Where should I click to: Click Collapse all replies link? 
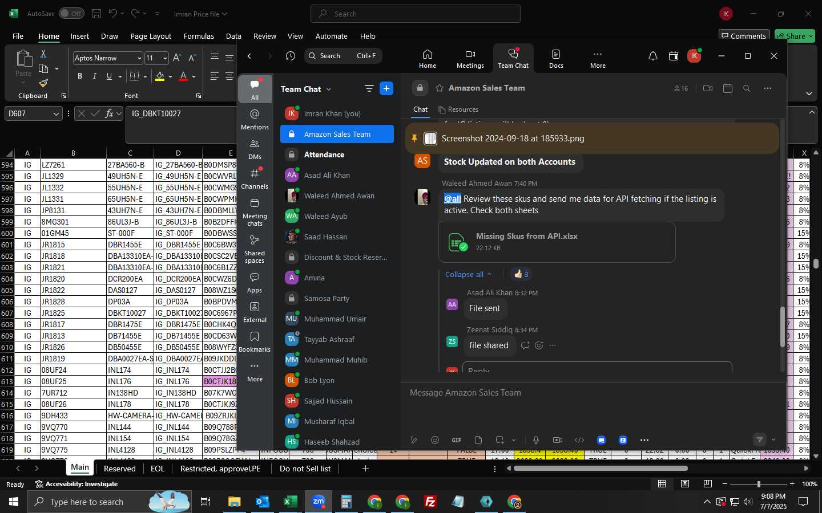click(x=468, y=274)
